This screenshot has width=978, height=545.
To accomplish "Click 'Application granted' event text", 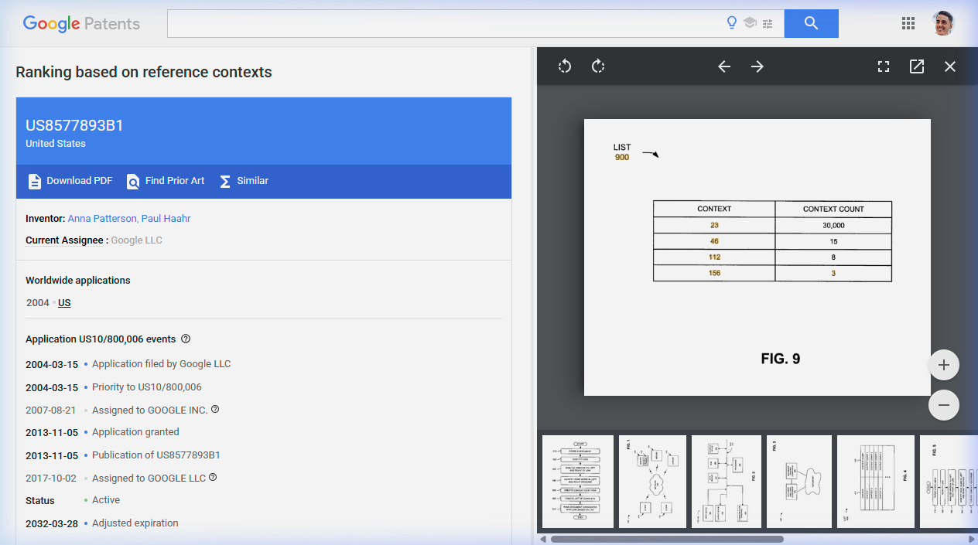I will 135,432.
